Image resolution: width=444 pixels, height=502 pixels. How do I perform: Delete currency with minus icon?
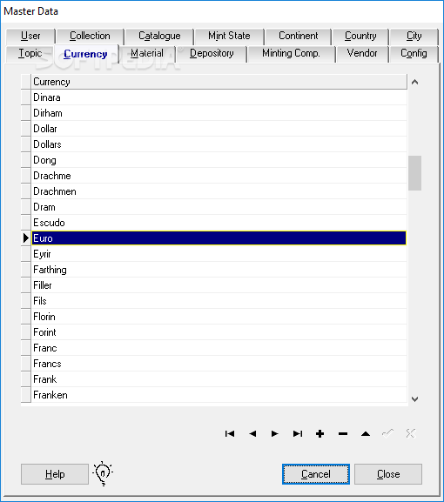click(x=343, y=434)
